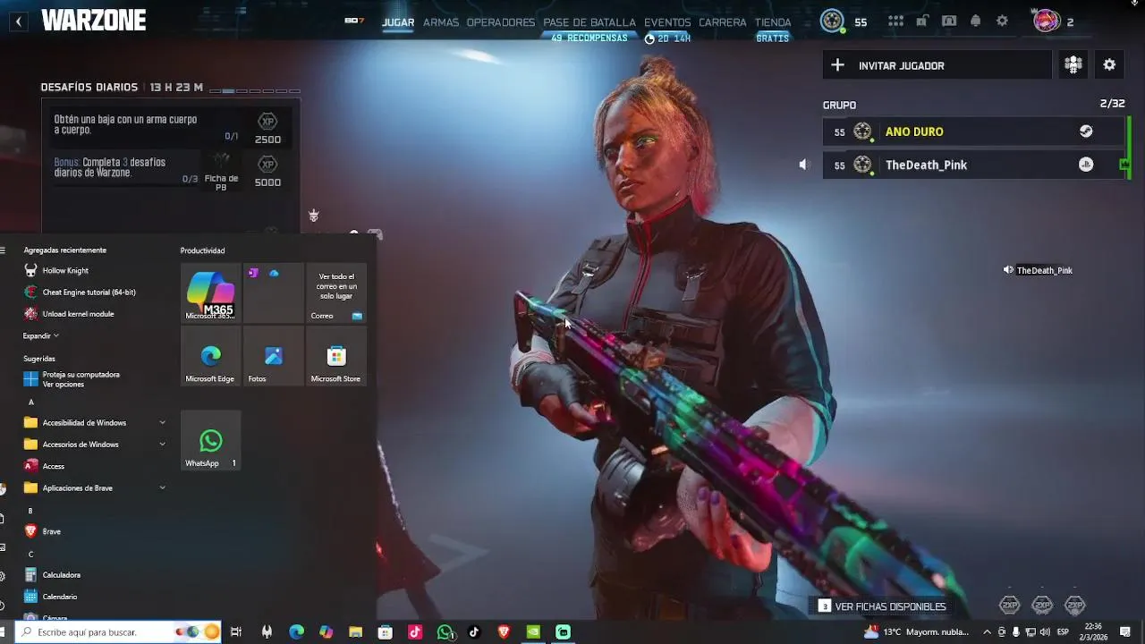
Task: Open the OPERADORES tab
Action: coord(501,22)
